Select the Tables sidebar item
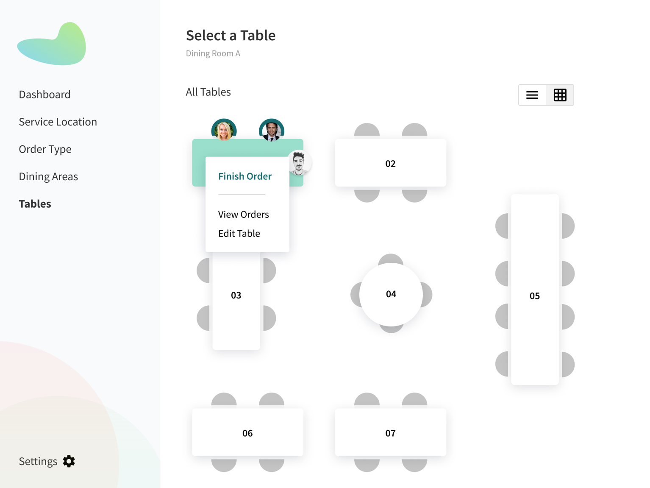This screenshot has height=488, width=650. pyautogui.click(x=35, y=204)
